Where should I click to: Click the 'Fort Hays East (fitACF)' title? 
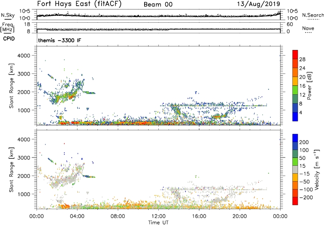click(x=79, y=4)
